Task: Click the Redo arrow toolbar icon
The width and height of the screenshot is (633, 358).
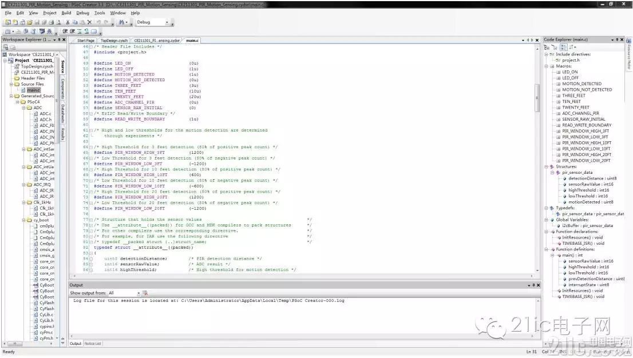Action: [x=106, y=22]
